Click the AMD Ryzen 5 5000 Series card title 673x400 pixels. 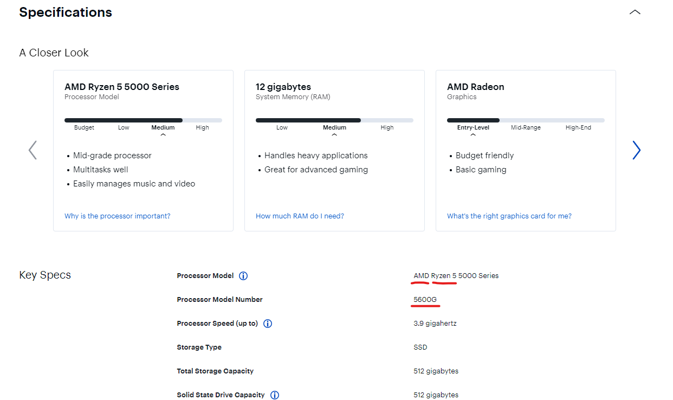click(x=122, y=87)
